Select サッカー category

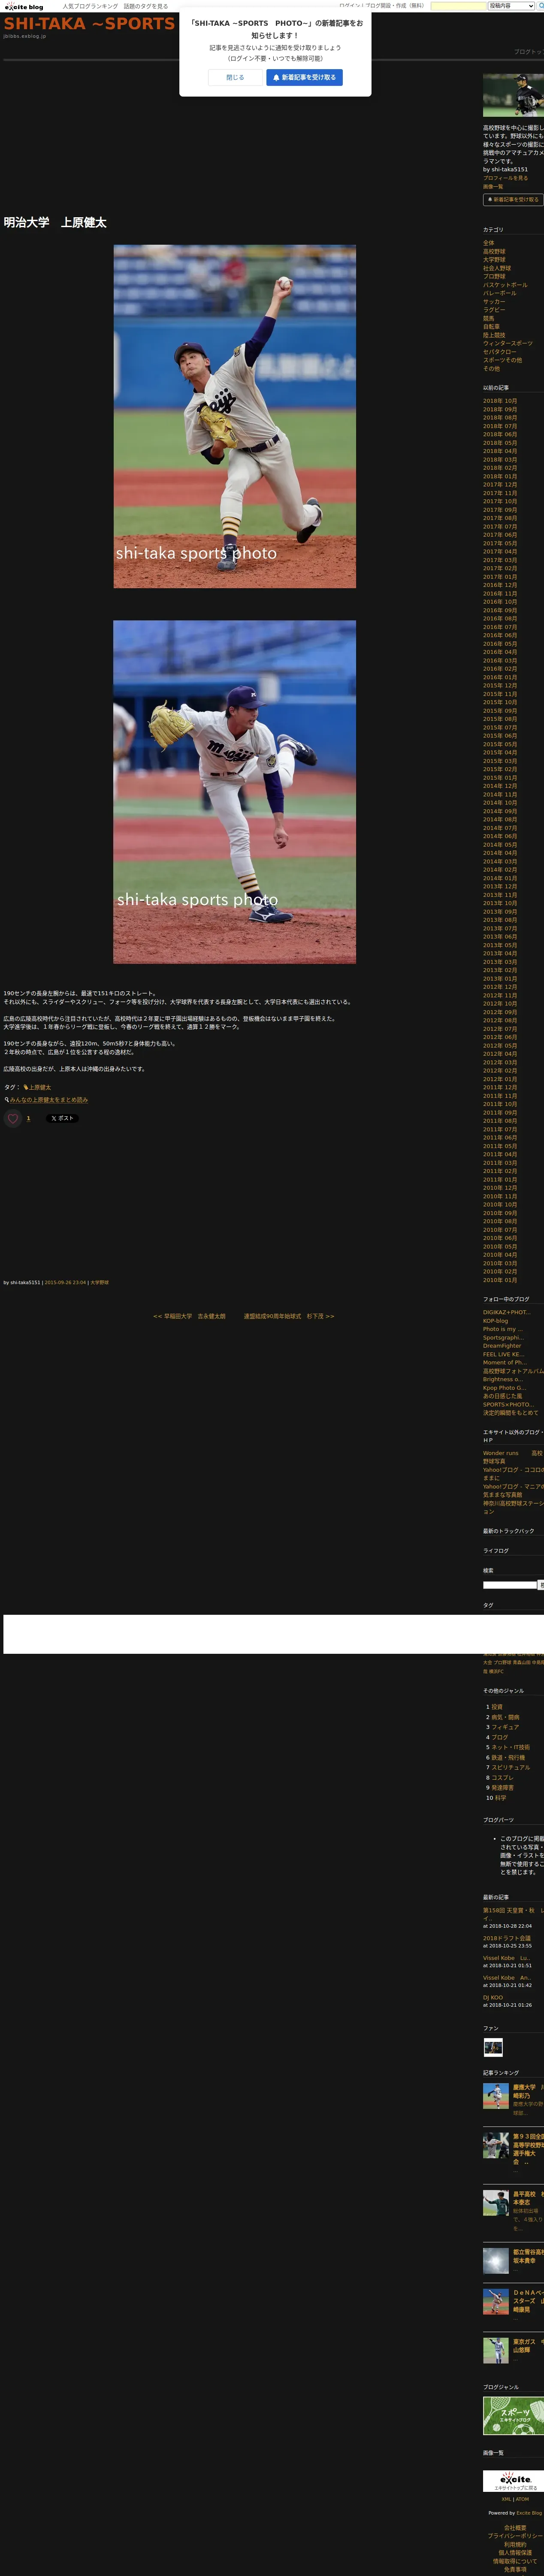pos(494,302)
